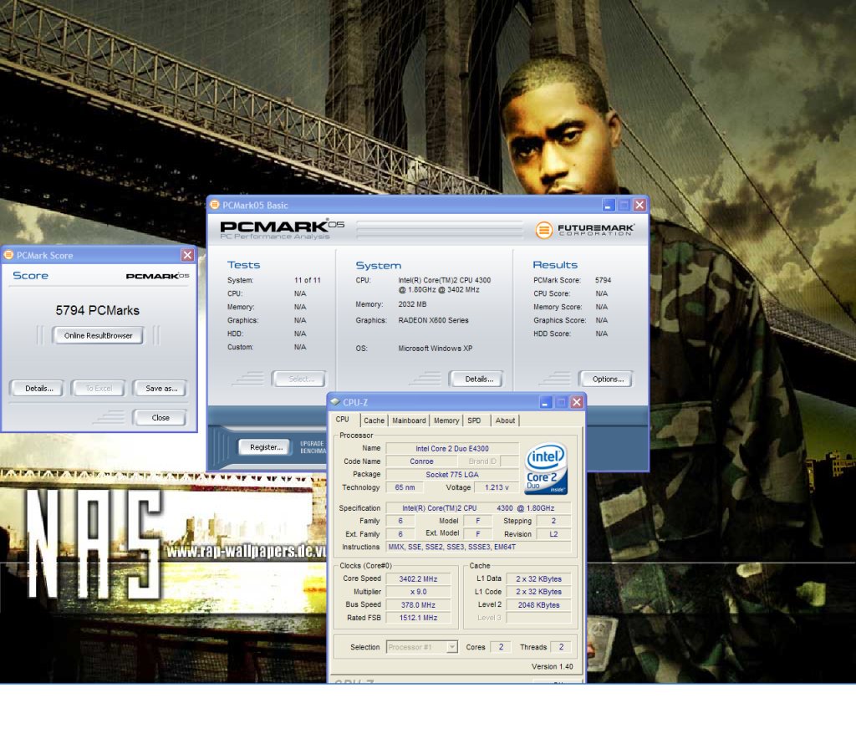Open the Online ResultBrowser
The height and width of the screenshot is (754, 856).
pyautogui.click(x=99, y=335)
